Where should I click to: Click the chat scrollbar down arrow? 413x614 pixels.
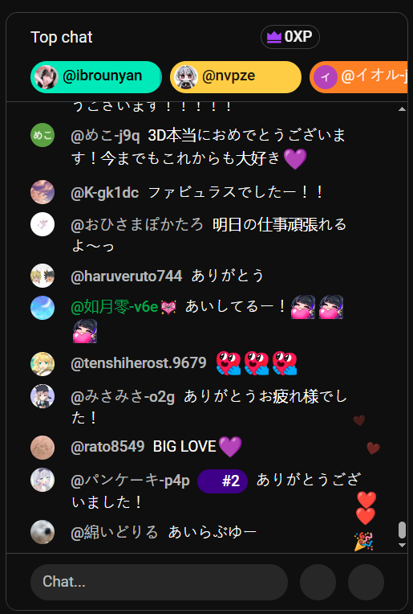coord(402,545)
